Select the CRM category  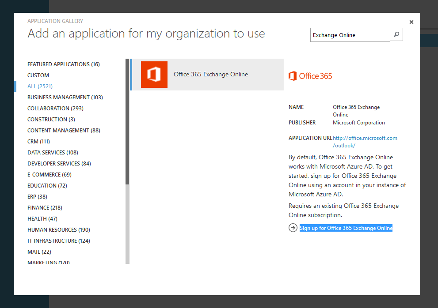[38, 142]
